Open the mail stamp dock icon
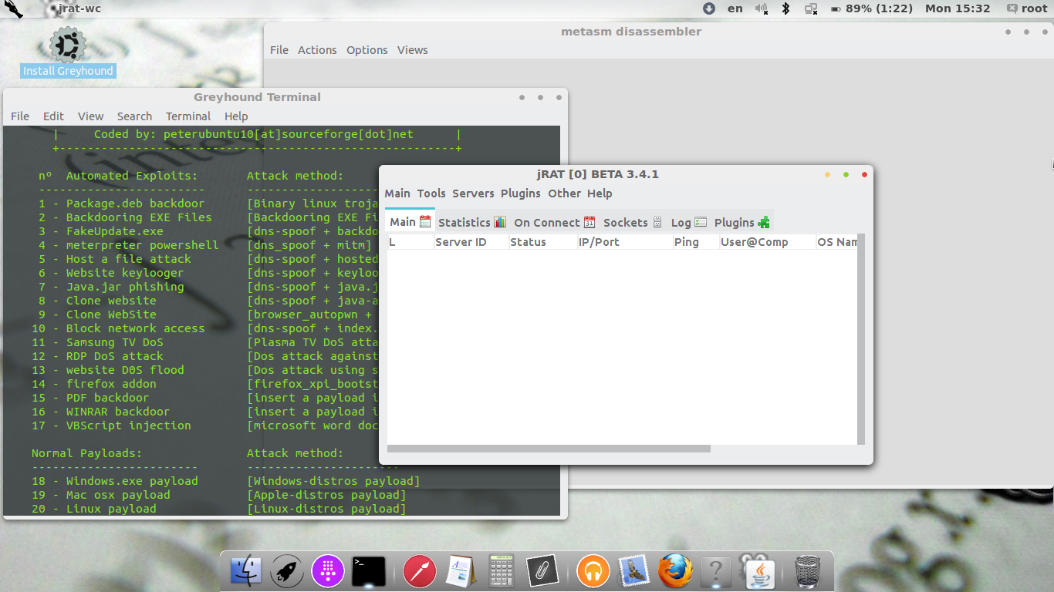Image resolution: width=1054 pixels, height=592 pixels. click(634, 572)
